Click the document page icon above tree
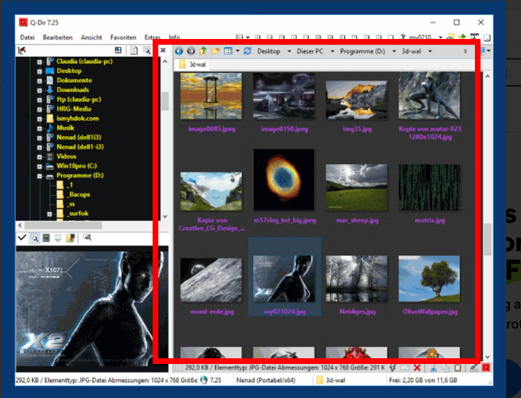The height and width of the screenshot is (398, 521). (x=134, y=50)
